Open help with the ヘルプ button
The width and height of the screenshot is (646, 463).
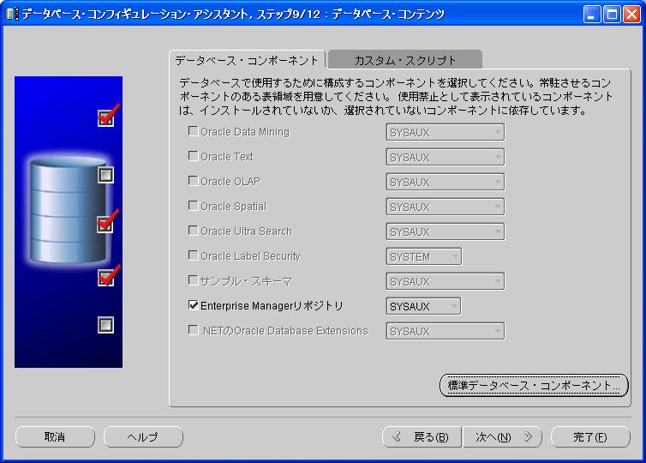[143, 436]
